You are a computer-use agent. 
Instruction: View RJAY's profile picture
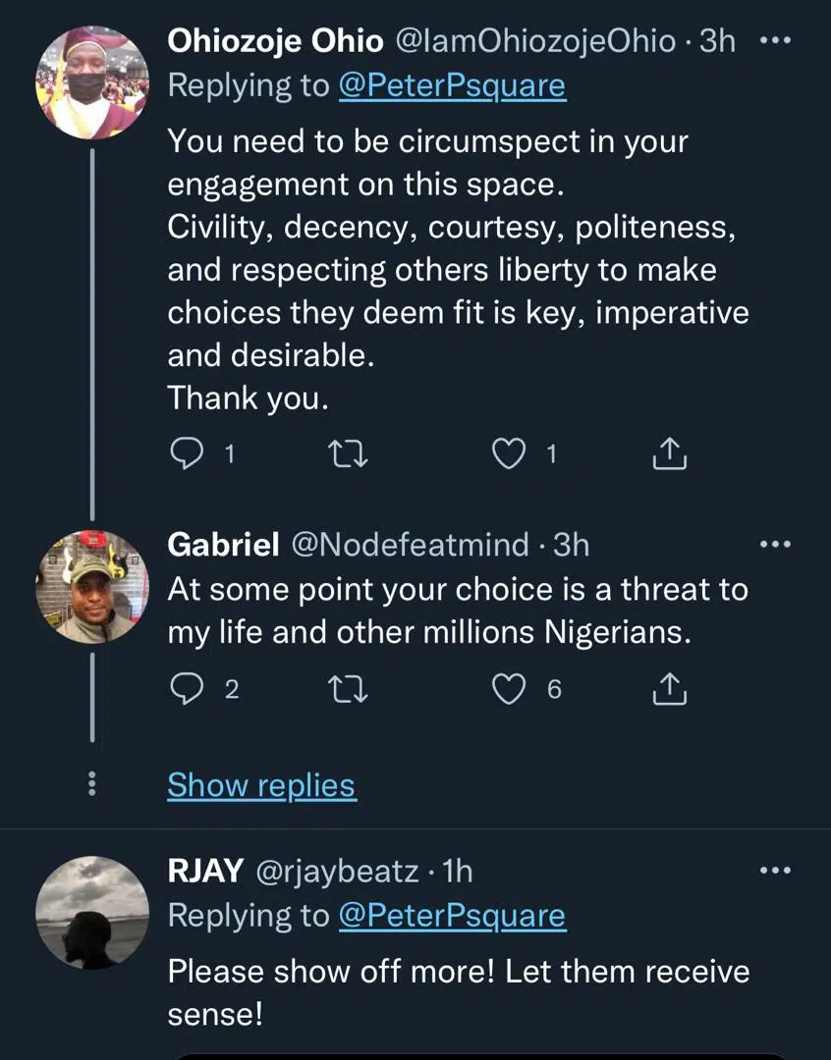point(91,912)
